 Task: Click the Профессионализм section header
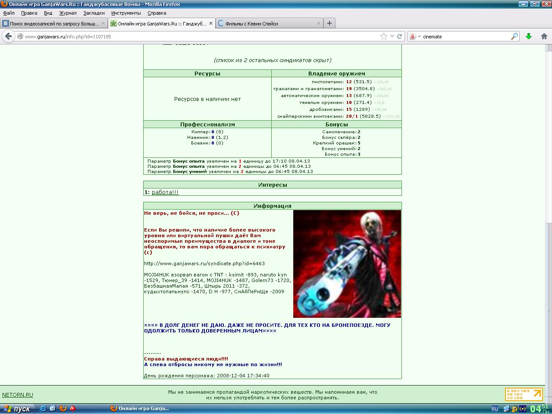(x=207, y=124)
